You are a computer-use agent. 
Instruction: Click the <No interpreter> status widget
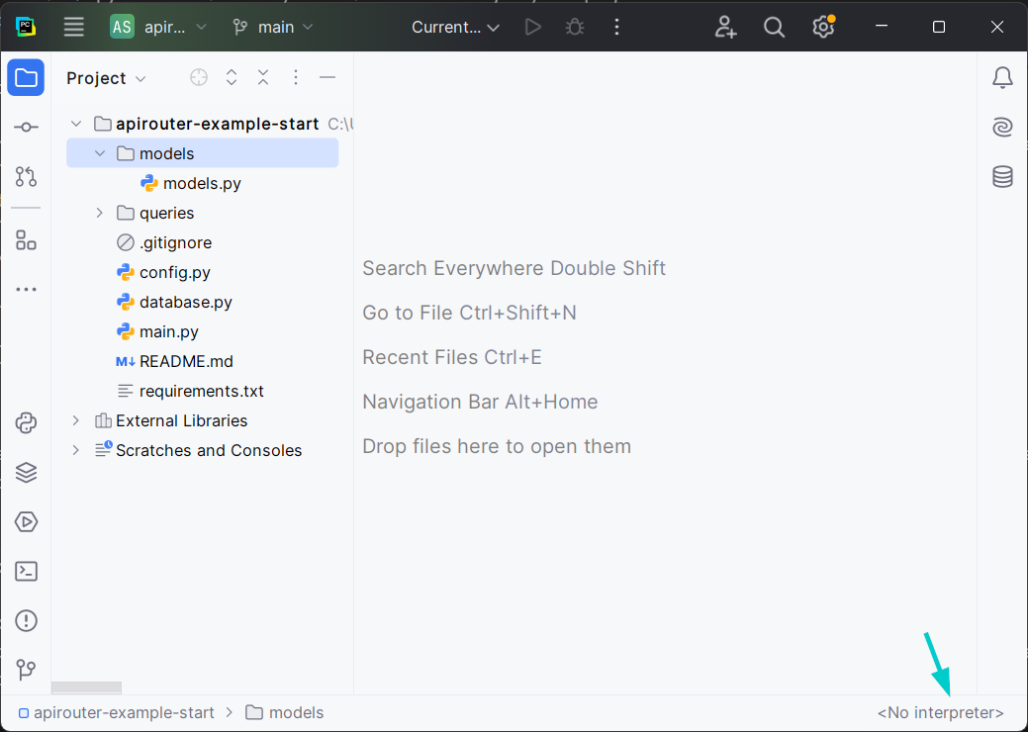tap(940, 712)
